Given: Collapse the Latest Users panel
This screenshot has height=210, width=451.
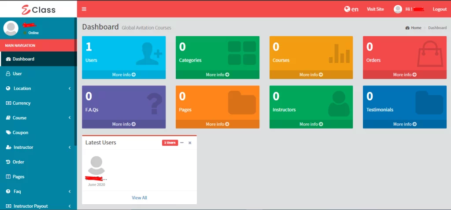Looking at the screenshot, I should click(182, 143).
